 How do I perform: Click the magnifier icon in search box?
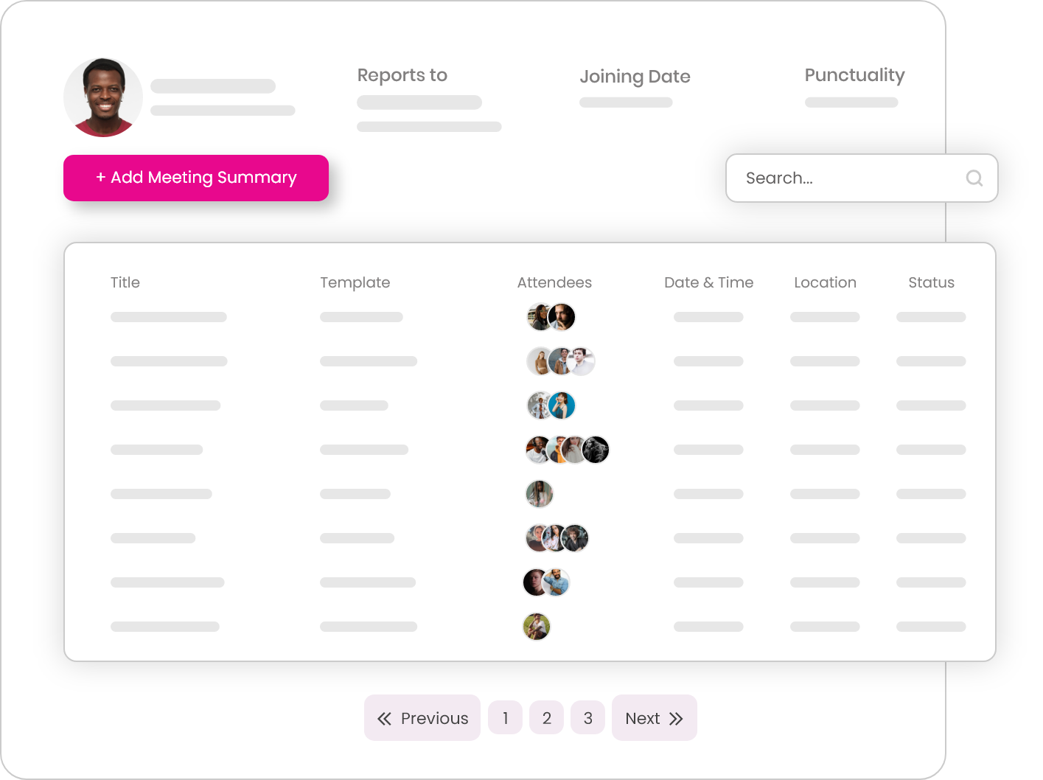[974, 178]
